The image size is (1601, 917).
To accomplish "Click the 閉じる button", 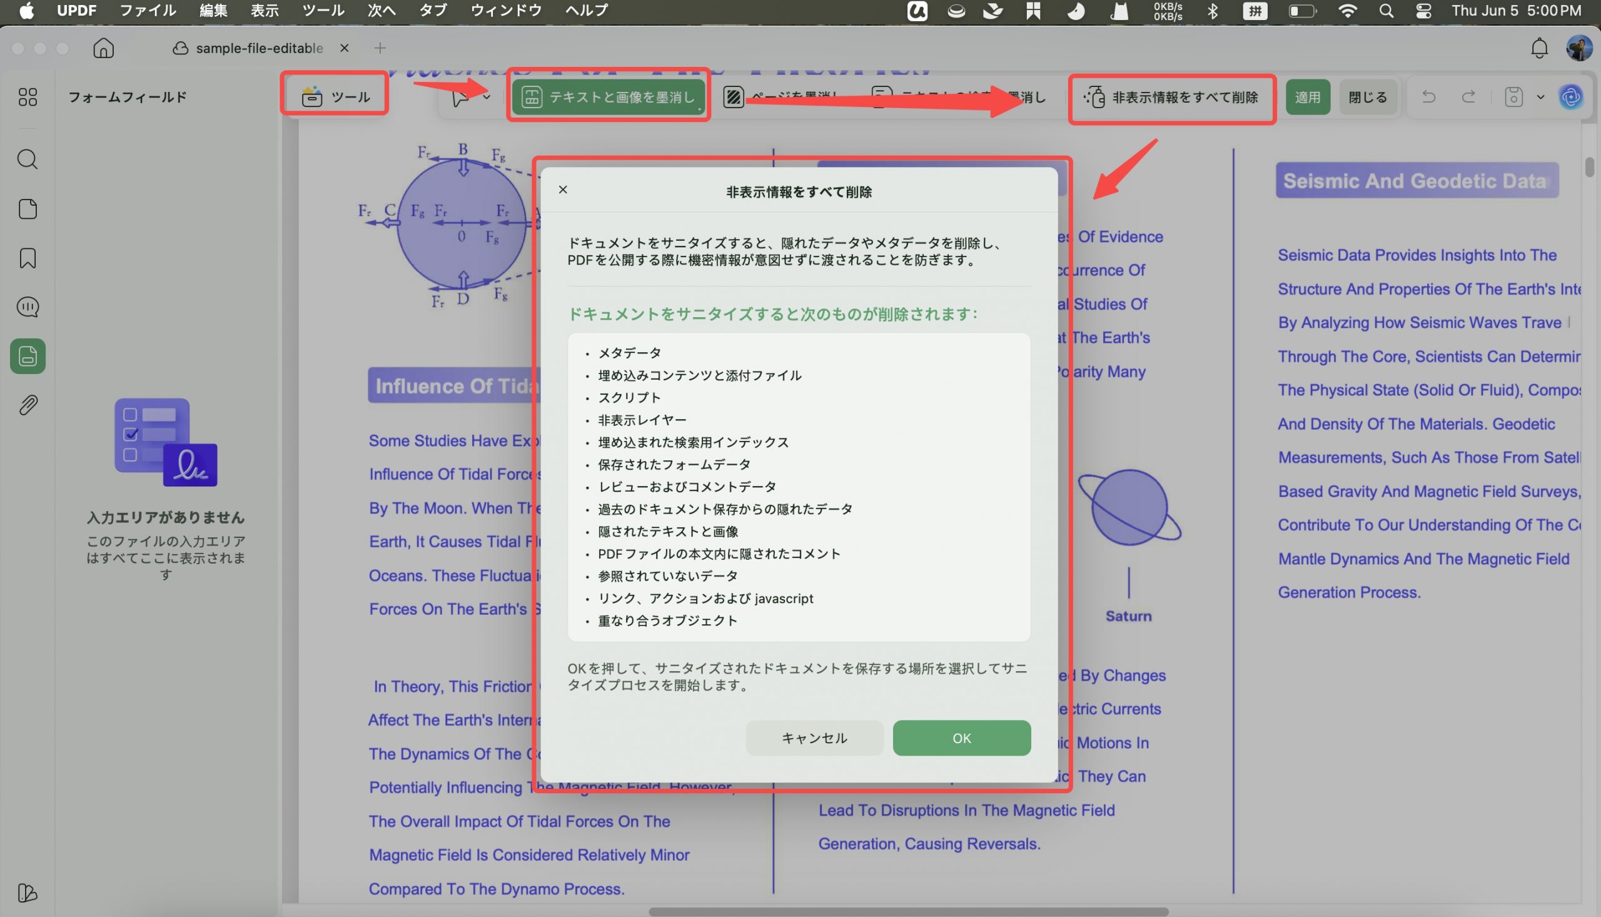I will click(1368, 97).
